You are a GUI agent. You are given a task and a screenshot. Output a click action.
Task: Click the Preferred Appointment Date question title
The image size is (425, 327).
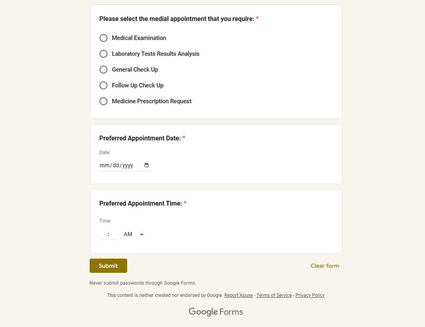point(140,138)
